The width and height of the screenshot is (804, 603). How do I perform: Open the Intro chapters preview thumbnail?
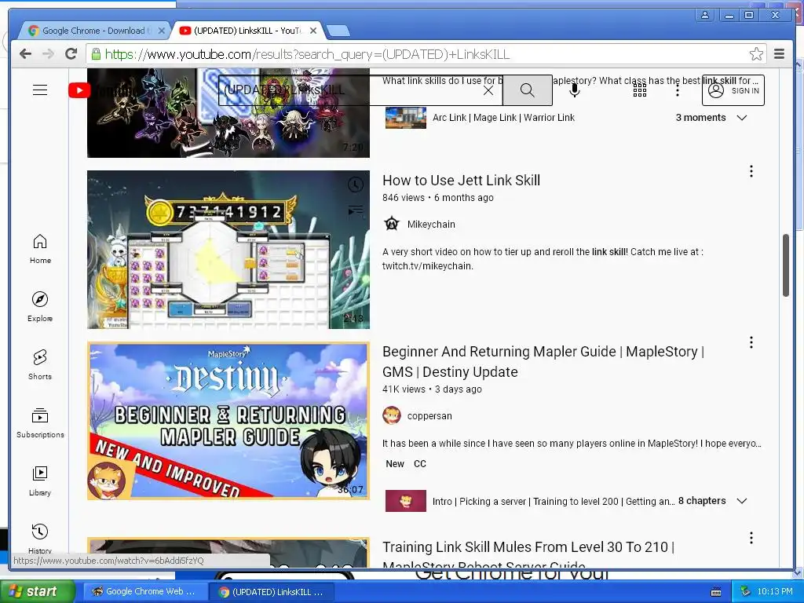click(x=406, y=501)
